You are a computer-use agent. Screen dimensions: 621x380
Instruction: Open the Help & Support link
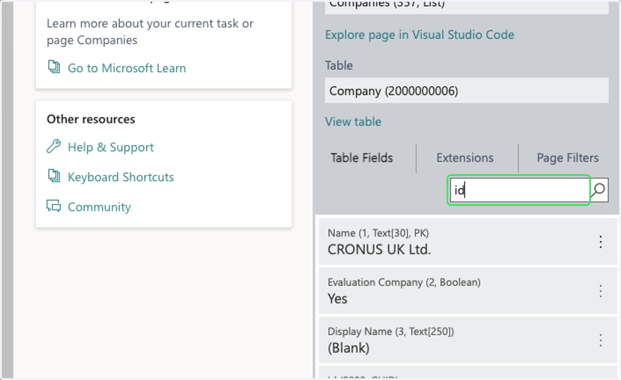[111, 147]
